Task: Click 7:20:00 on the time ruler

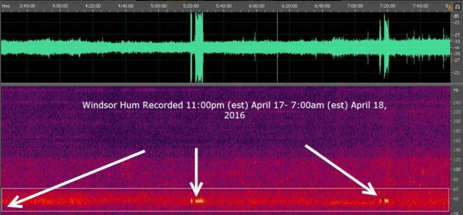Action: (388, 6)
